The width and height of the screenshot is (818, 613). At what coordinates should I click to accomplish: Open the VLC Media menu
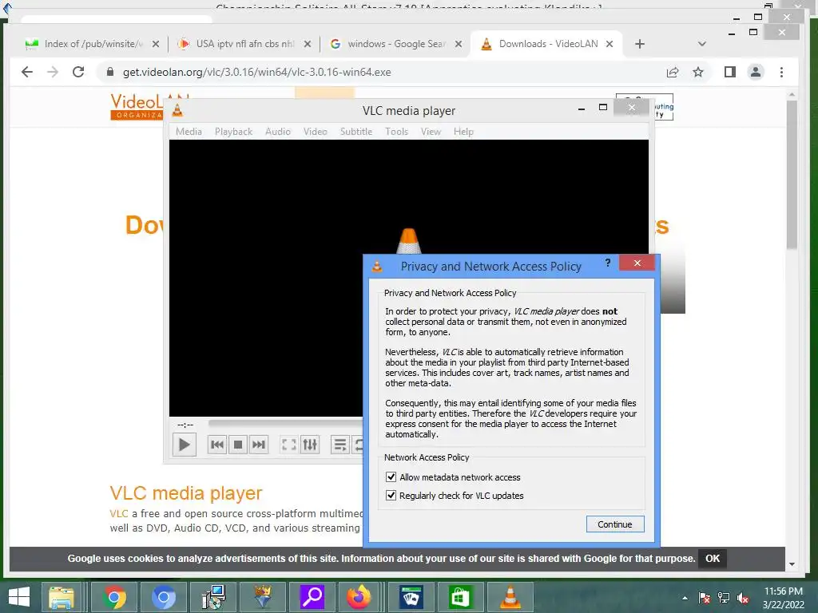point(189,132)
